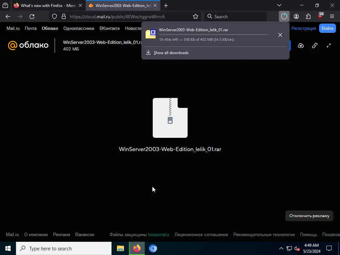Image resolution: width=340 pixels, height=255 pixels.
Task: Open the taskbar clock and date
Action: pos(311,248)
